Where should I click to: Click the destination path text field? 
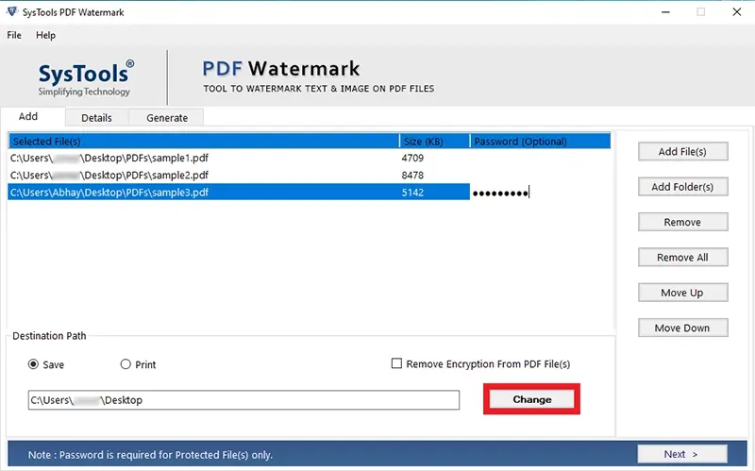[x=243, y=400]
